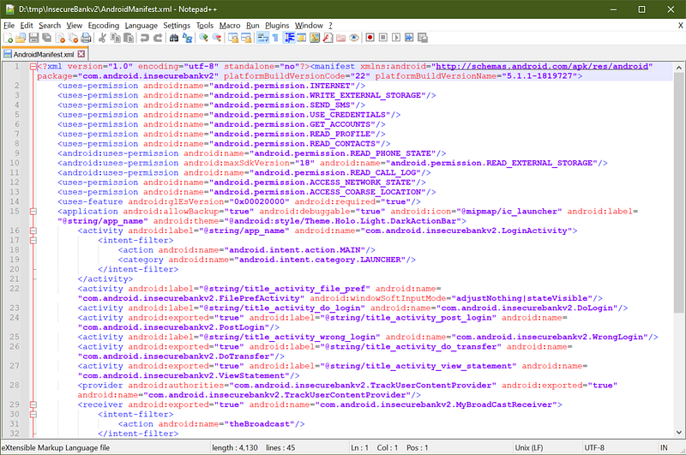Save the file with the floppy icon
Screen dimensions: 686x455
pos(33,38)
